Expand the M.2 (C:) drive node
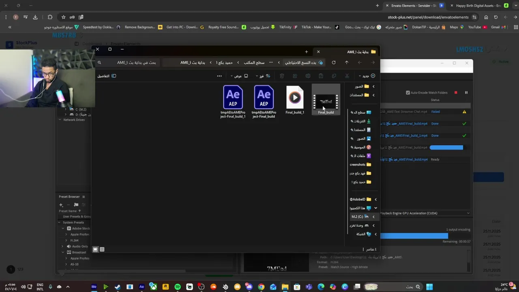 click(x=373, y=217)
